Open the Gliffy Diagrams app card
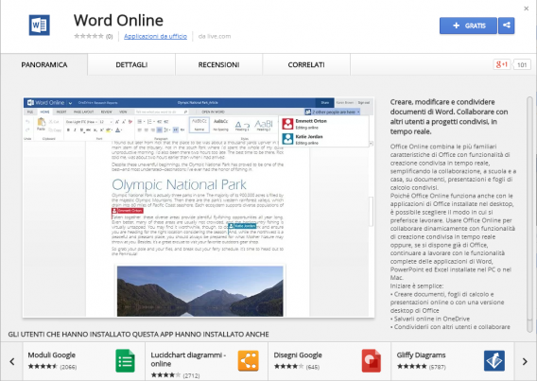The width and height of the screenshot is (537, 381). [453, 361]
